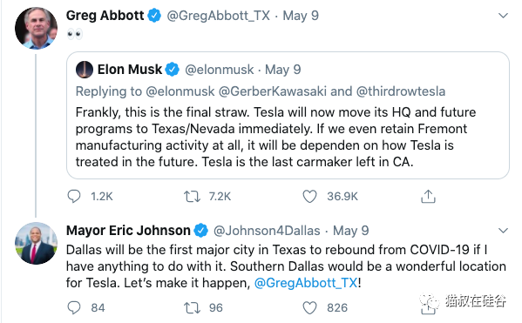
Task: Open the @Johnson4Dallas handle
Action: [x=267, y=231]
